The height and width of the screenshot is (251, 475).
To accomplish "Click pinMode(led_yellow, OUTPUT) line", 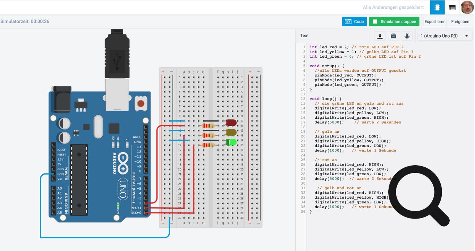I will click(x=349, y=80).
